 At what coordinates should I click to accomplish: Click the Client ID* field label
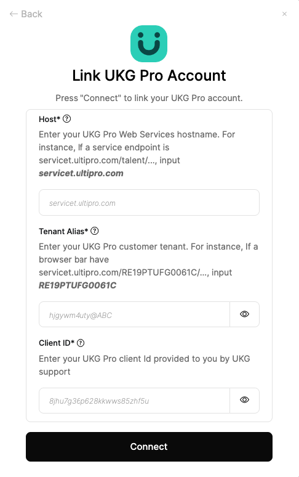pyautogui.click(x=57, y=343)
